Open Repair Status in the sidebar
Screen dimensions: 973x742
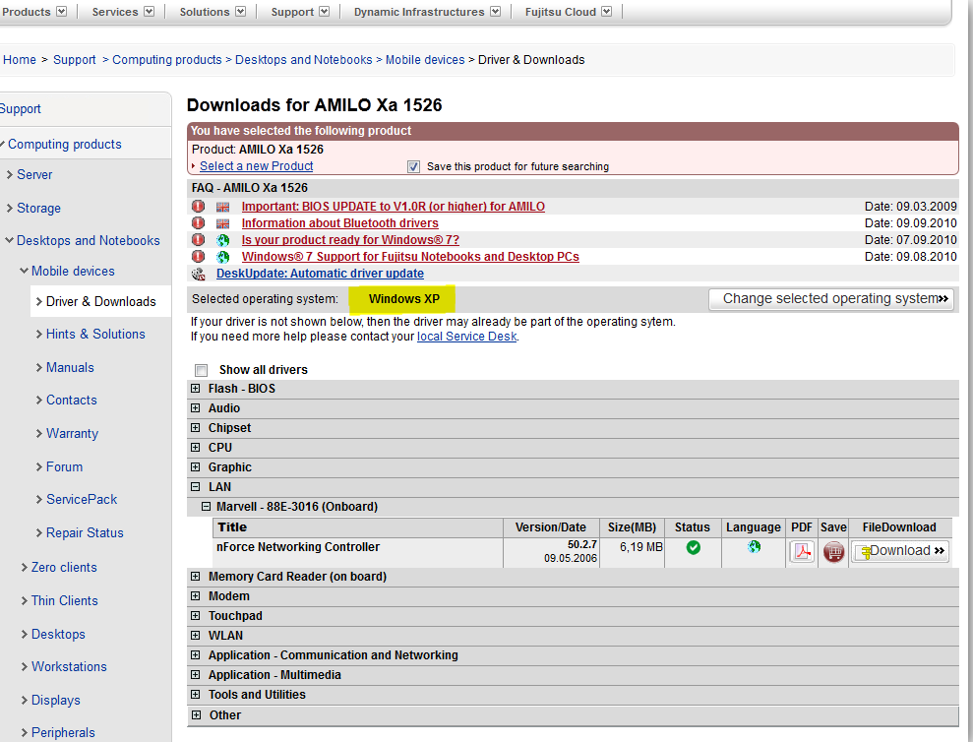[85, 532]
